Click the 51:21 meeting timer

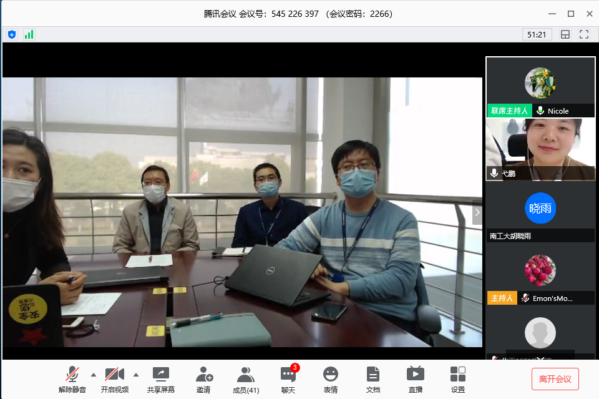point(537,35)
